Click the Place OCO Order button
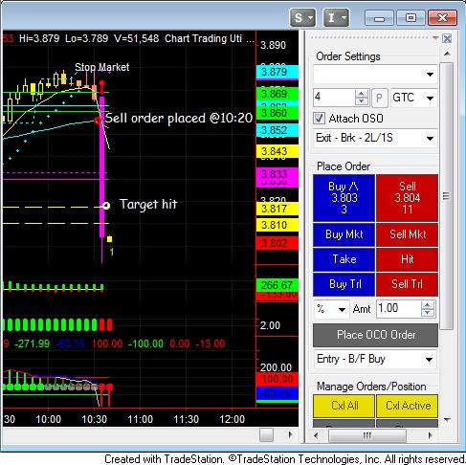The height and width of the screenshot is (465, 466). click(375, 335)
